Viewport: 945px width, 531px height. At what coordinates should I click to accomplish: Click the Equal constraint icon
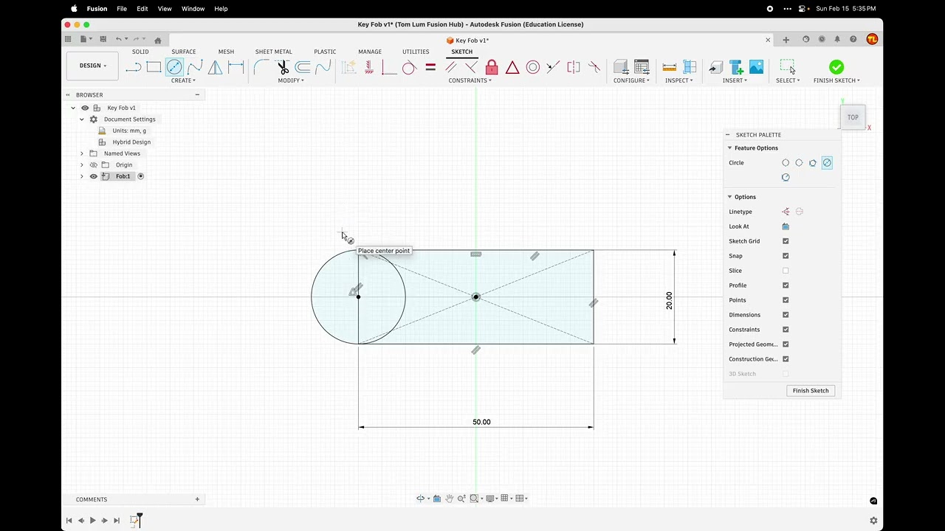pyautogui.click(x=430, y=67)
